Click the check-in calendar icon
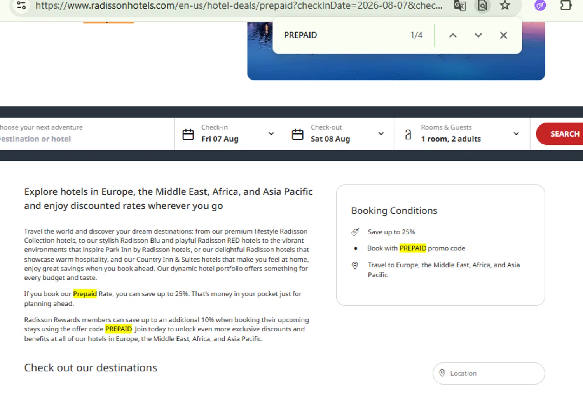This screenshot has height=416, width=583. pos(188,134)
